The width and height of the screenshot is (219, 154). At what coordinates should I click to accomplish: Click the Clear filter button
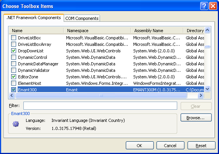coord(196,106)
